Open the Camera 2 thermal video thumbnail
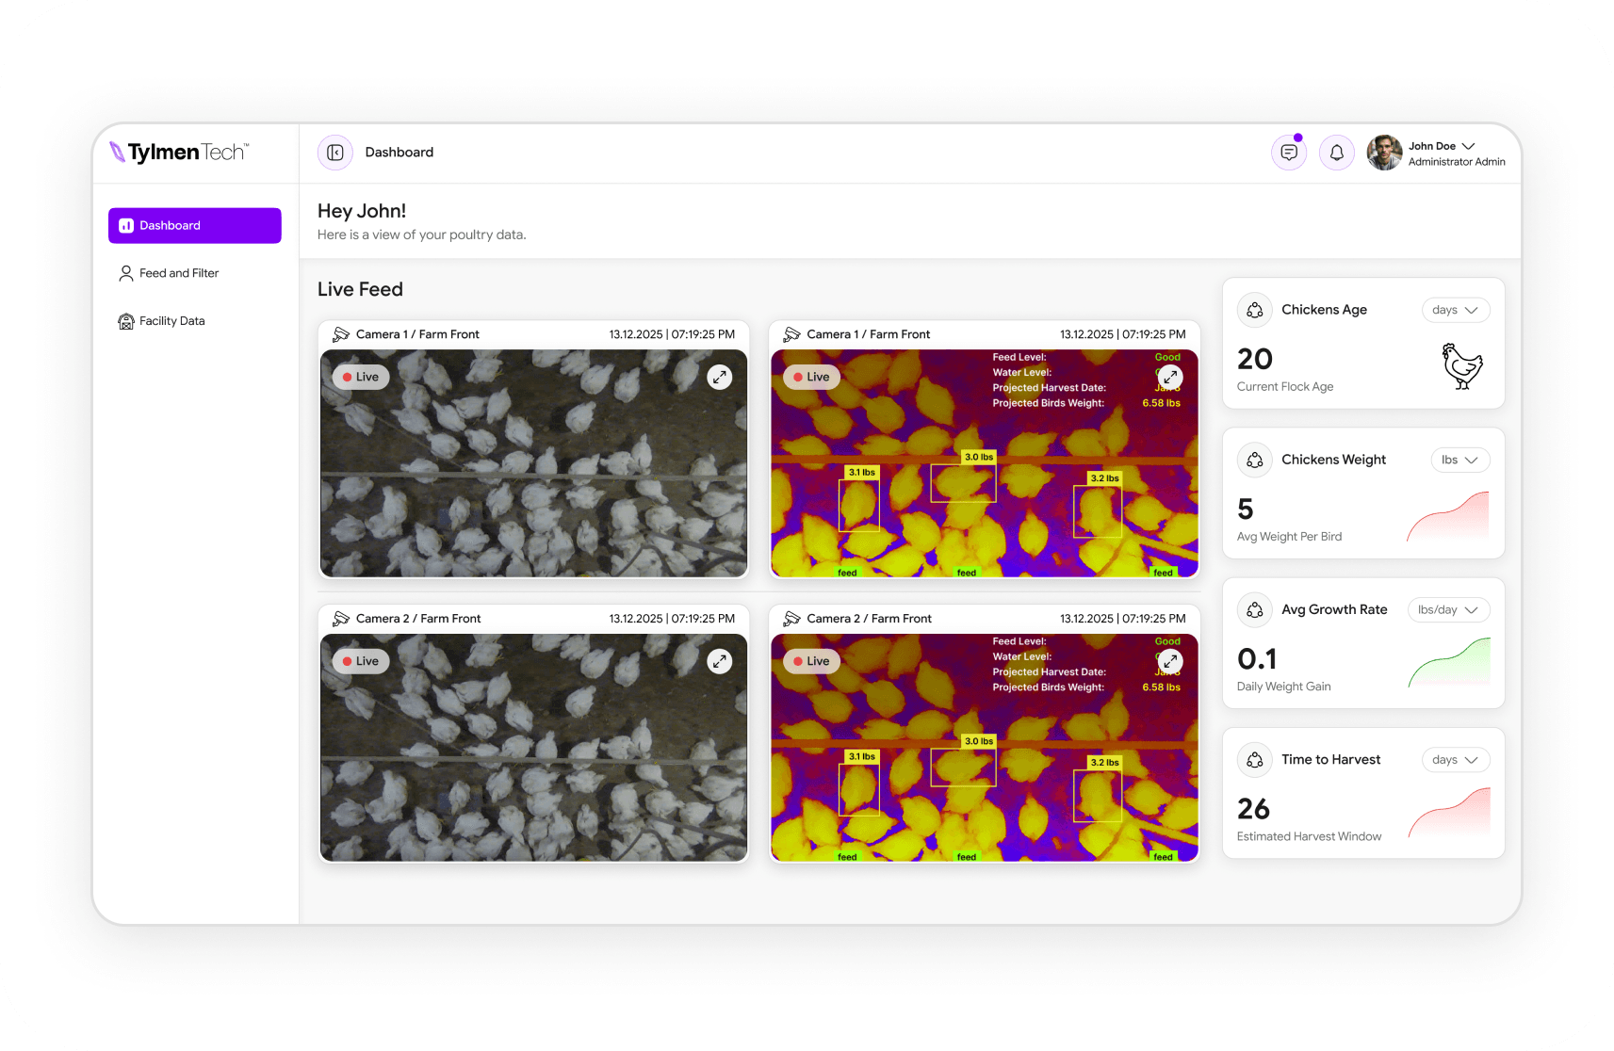The width and height of the screenshot is (1614, 1051). coord(985,748)
